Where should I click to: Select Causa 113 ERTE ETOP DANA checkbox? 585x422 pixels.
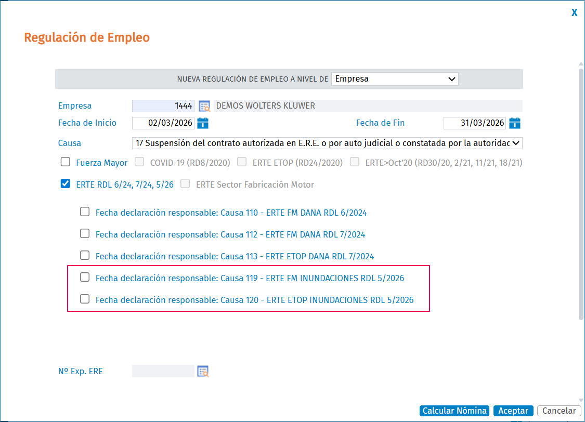pos(85,255)
